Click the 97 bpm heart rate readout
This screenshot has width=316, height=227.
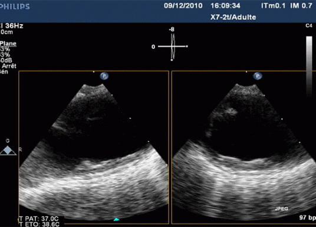(x=308, y=218)
